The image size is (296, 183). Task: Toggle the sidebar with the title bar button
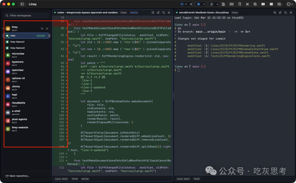[22, 4]
